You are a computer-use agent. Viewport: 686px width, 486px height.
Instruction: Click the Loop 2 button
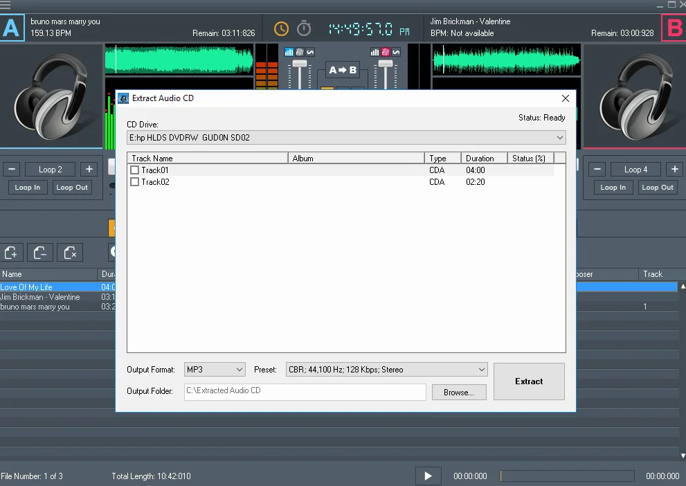coord(51,170)
